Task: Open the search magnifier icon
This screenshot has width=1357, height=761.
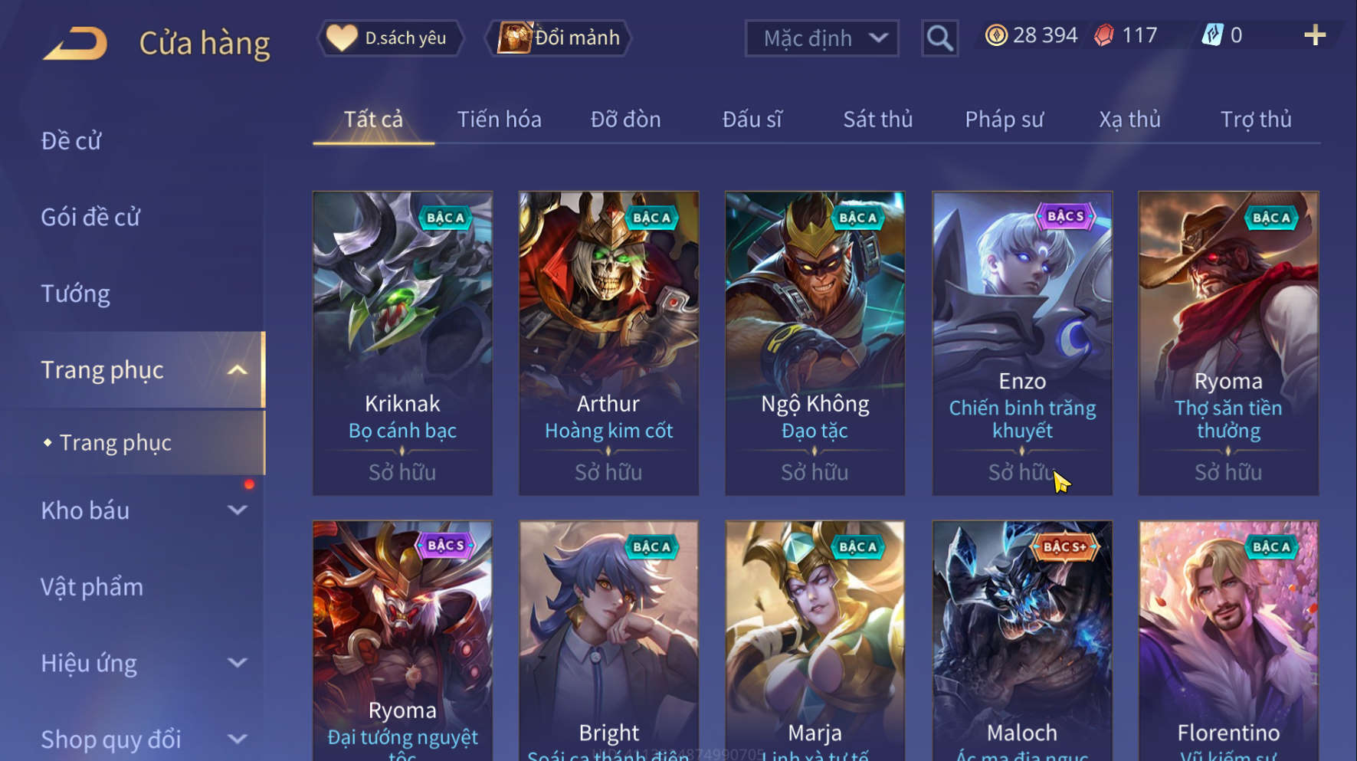Action: click(x=939, y=38)
